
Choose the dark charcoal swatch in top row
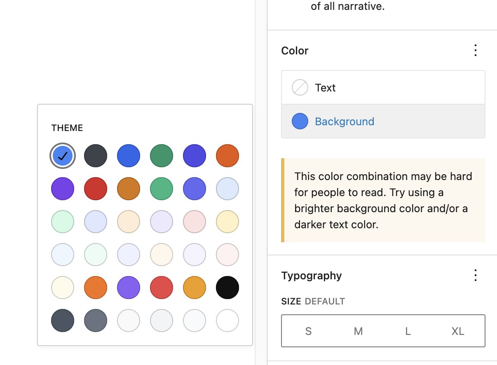point(96,156)
